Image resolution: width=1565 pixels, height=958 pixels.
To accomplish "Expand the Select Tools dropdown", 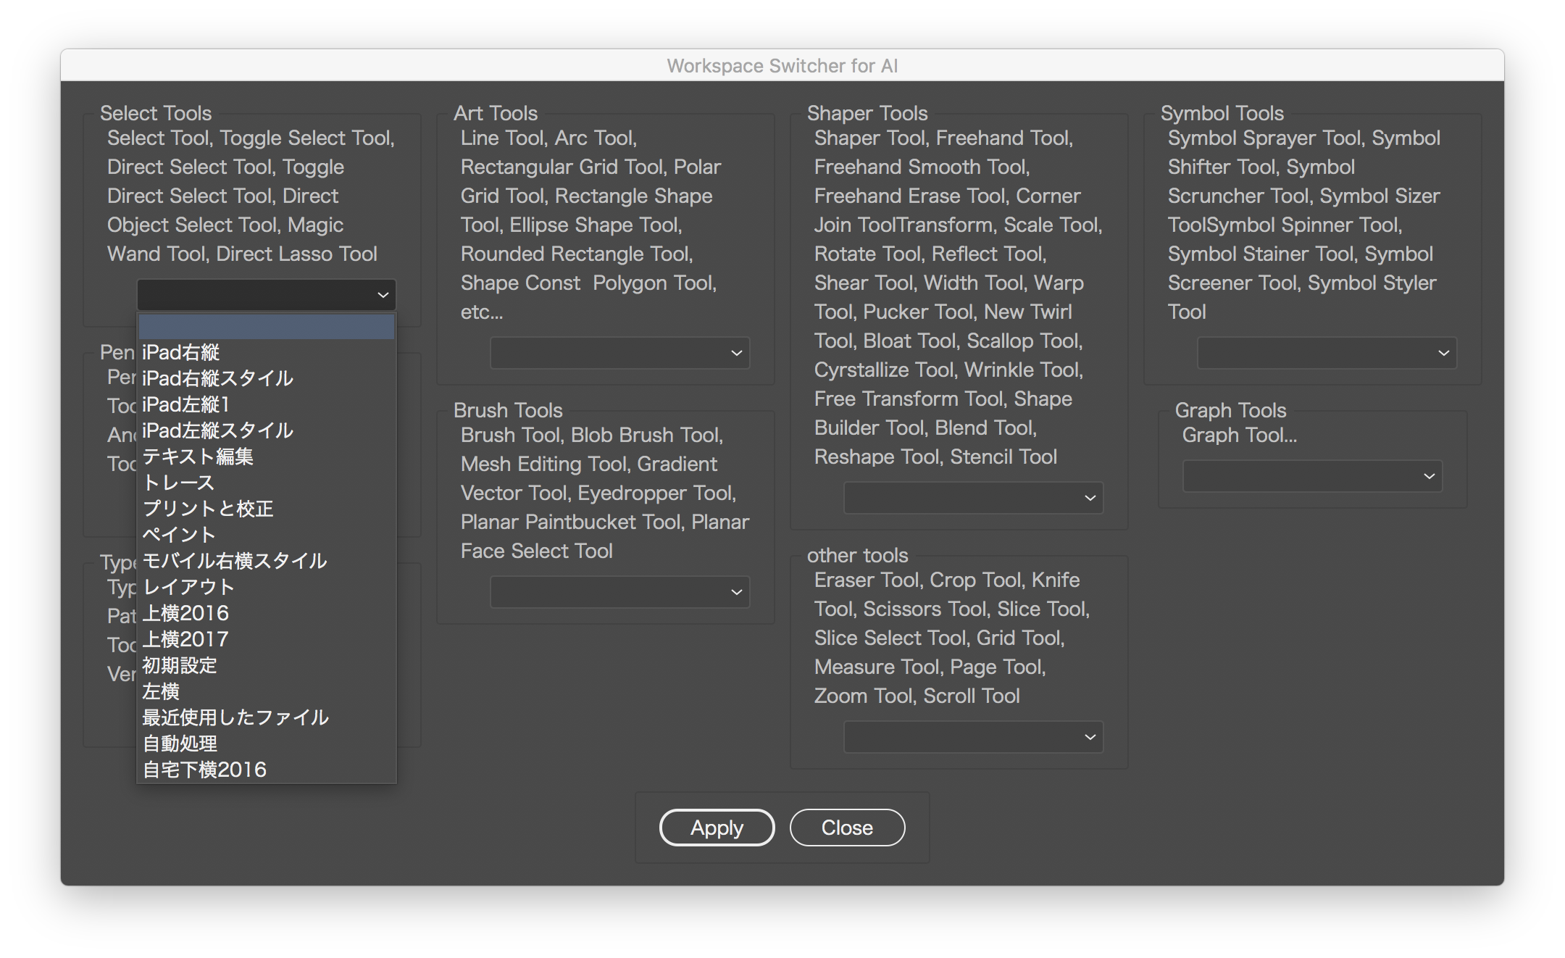I will (265, 293).
